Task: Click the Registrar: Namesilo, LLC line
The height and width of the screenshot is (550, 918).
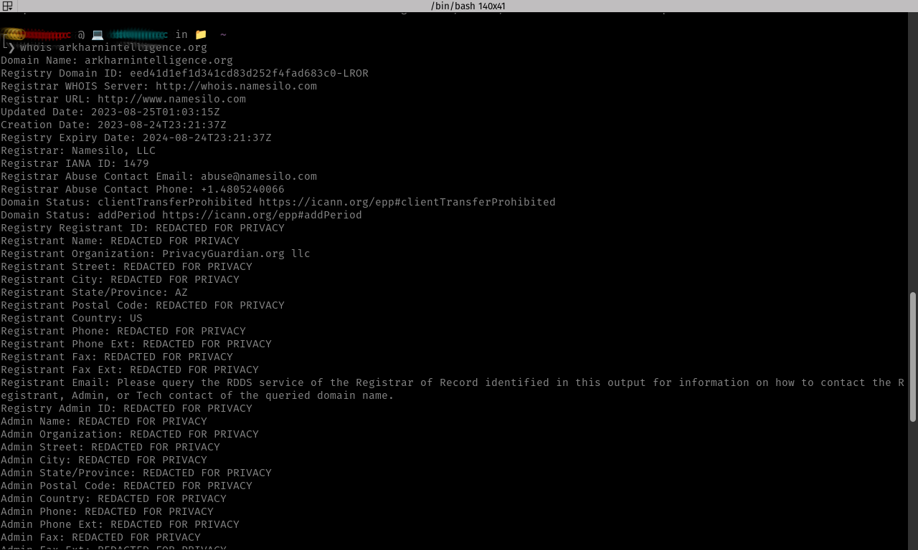Action: [78, 150]
